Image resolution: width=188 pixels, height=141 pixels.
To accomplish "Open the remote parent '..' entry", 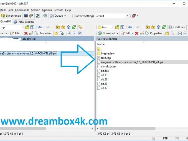I will click(100, 49).
